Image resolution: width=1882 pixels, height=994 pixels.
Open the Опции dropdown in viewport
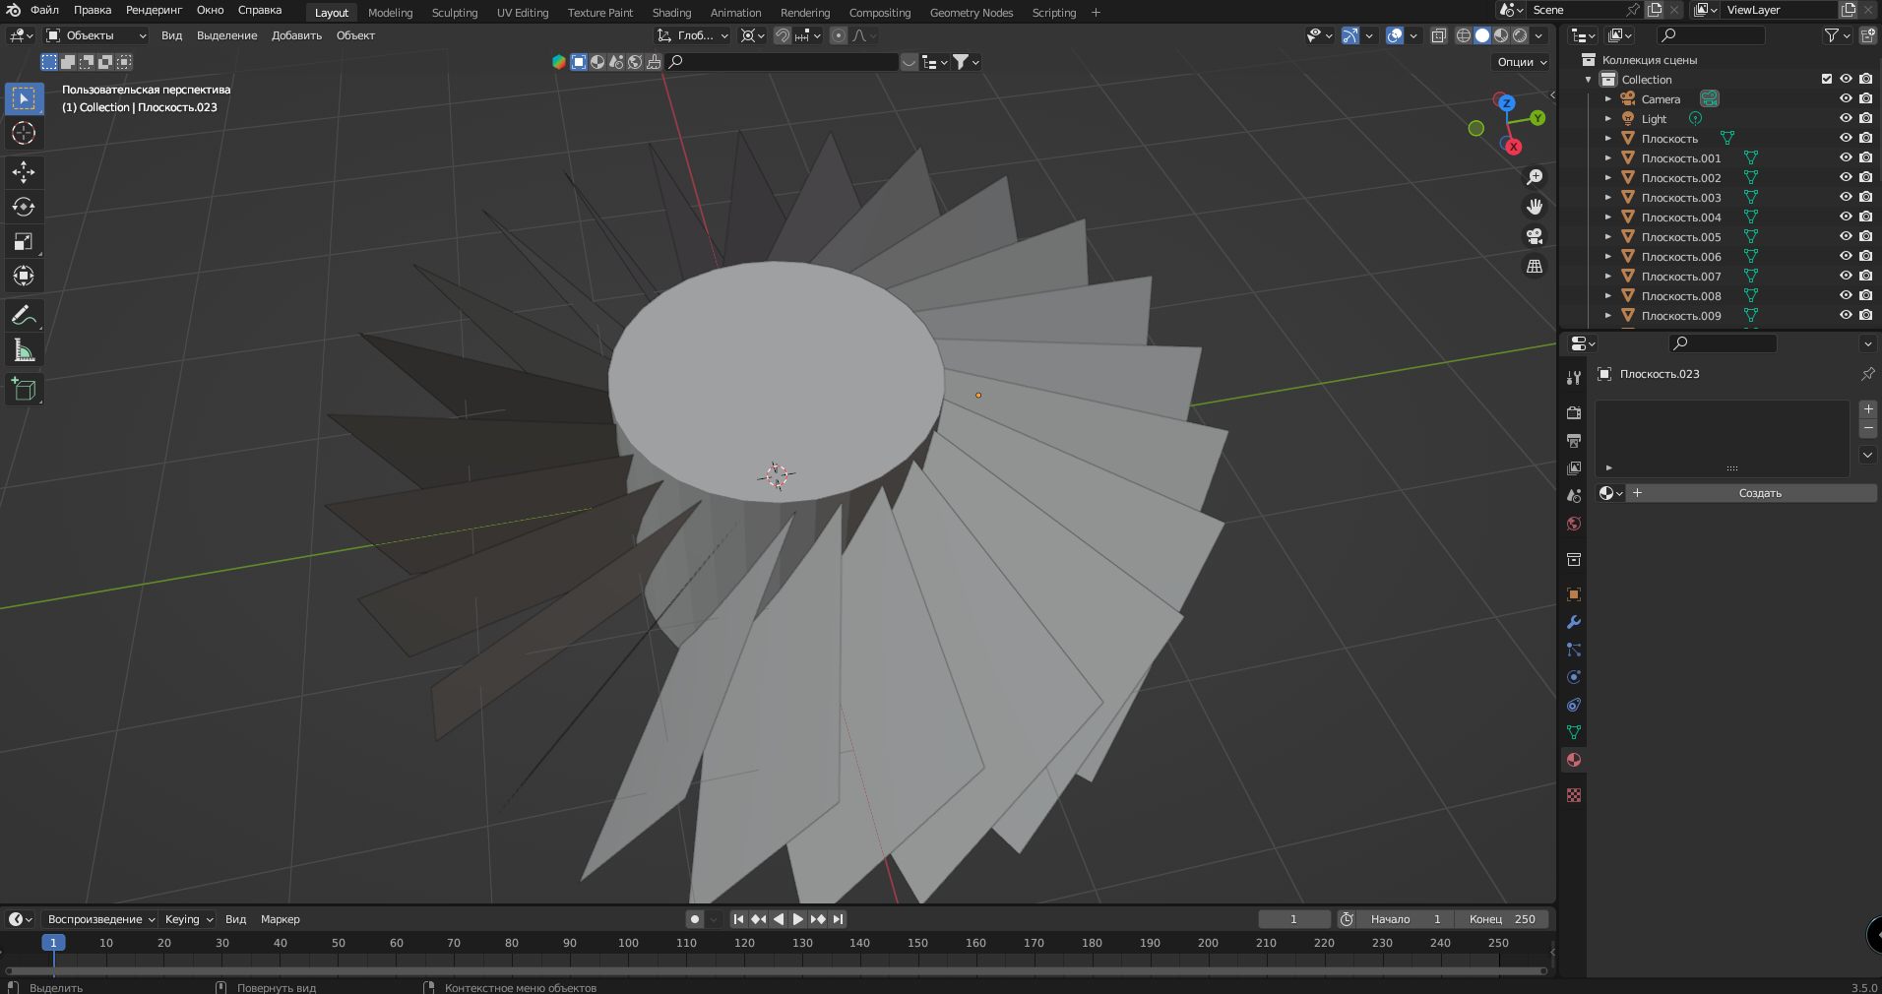click(x=1522, y=62)
